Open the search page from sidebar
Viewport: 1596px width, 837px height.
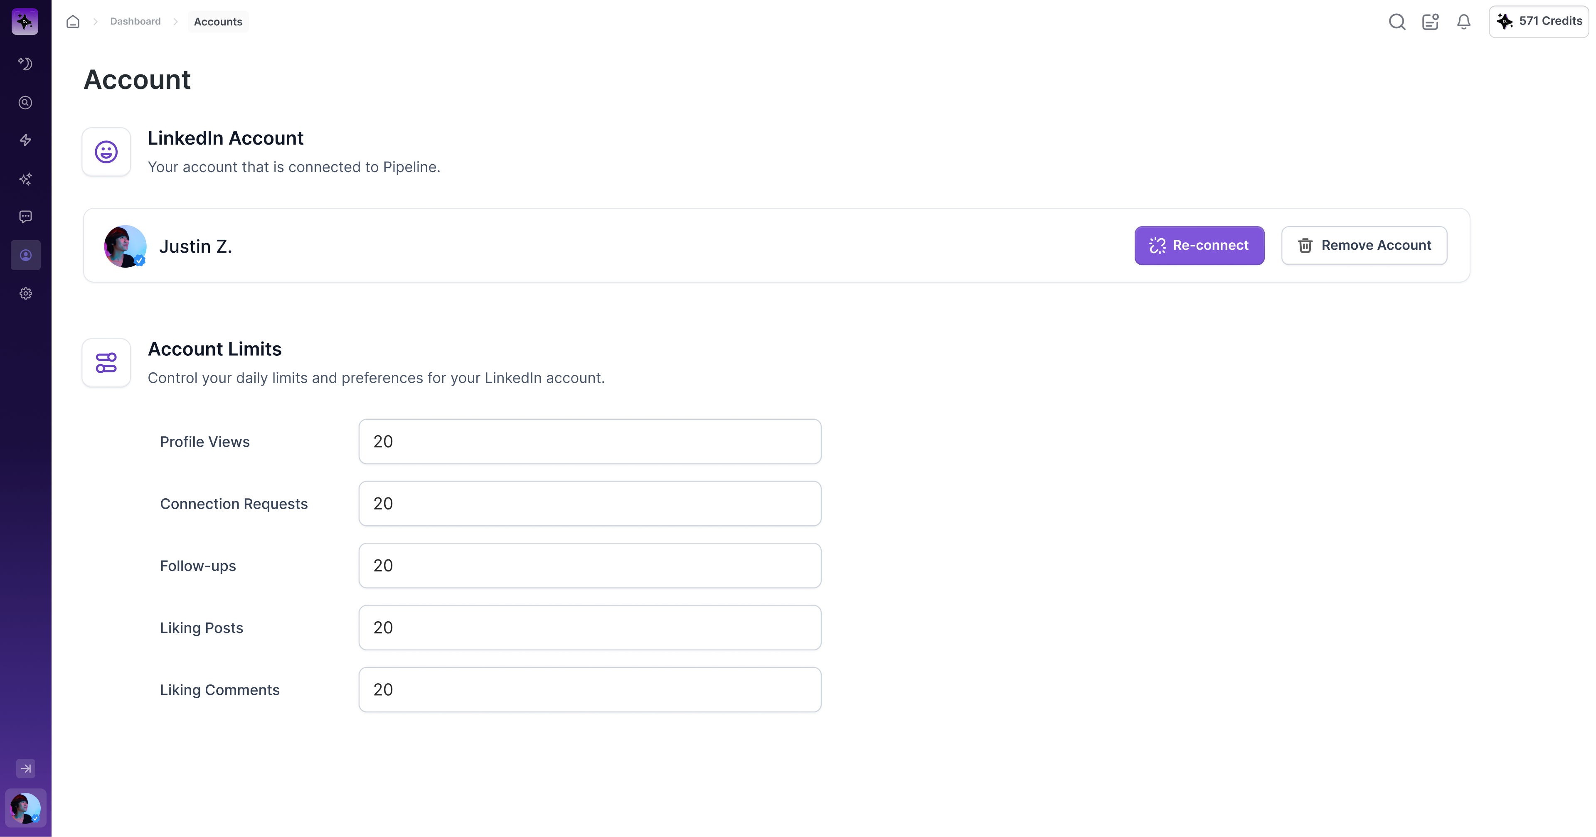(25, 103)
